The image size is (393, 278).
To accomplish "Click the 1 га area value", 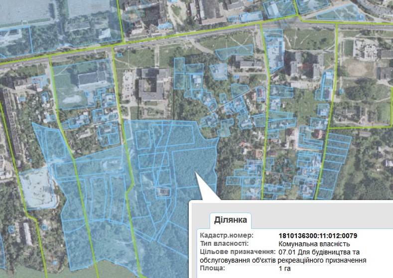I will (285, 268).
